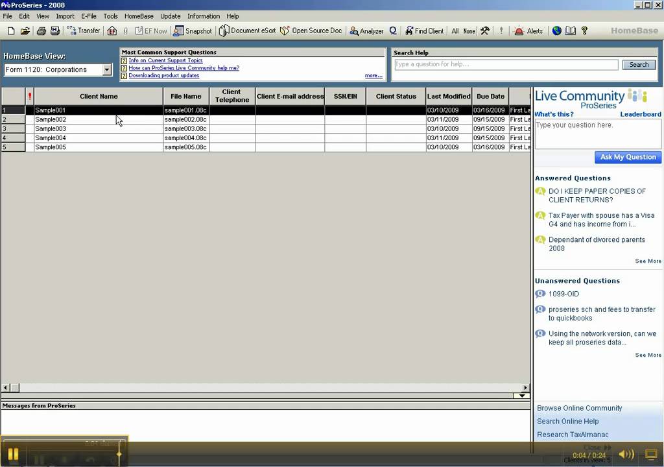Click Search Online Help

(568, 421)
